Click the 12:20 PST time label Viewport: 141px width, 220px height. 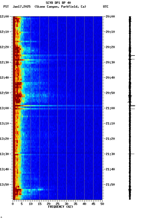(4, 47)
